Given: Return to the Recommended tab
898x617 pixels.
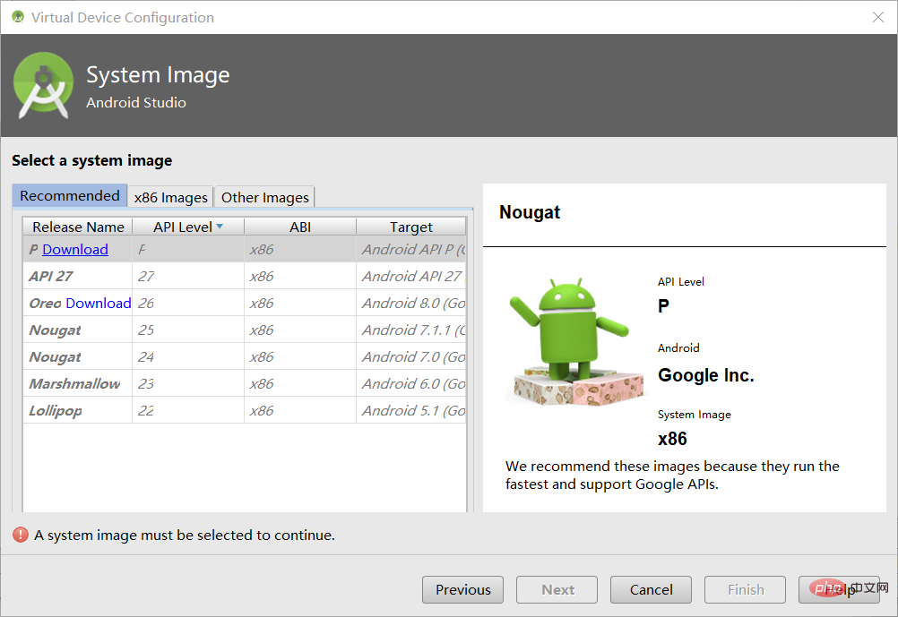Looking at the screenshot, I should [x=69, y=195].
